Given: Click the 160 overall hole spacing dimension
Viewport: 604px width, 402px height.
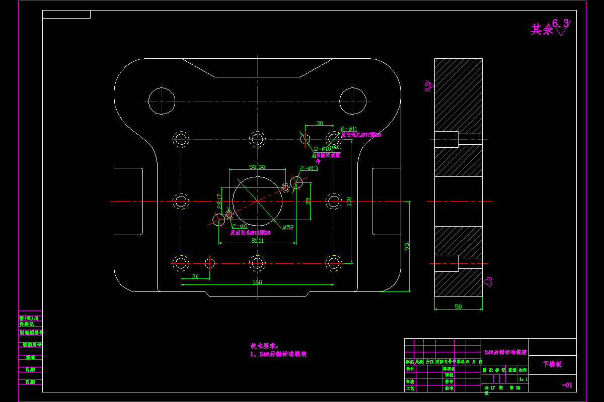Looking at the screenshot, I should [257, 282].
